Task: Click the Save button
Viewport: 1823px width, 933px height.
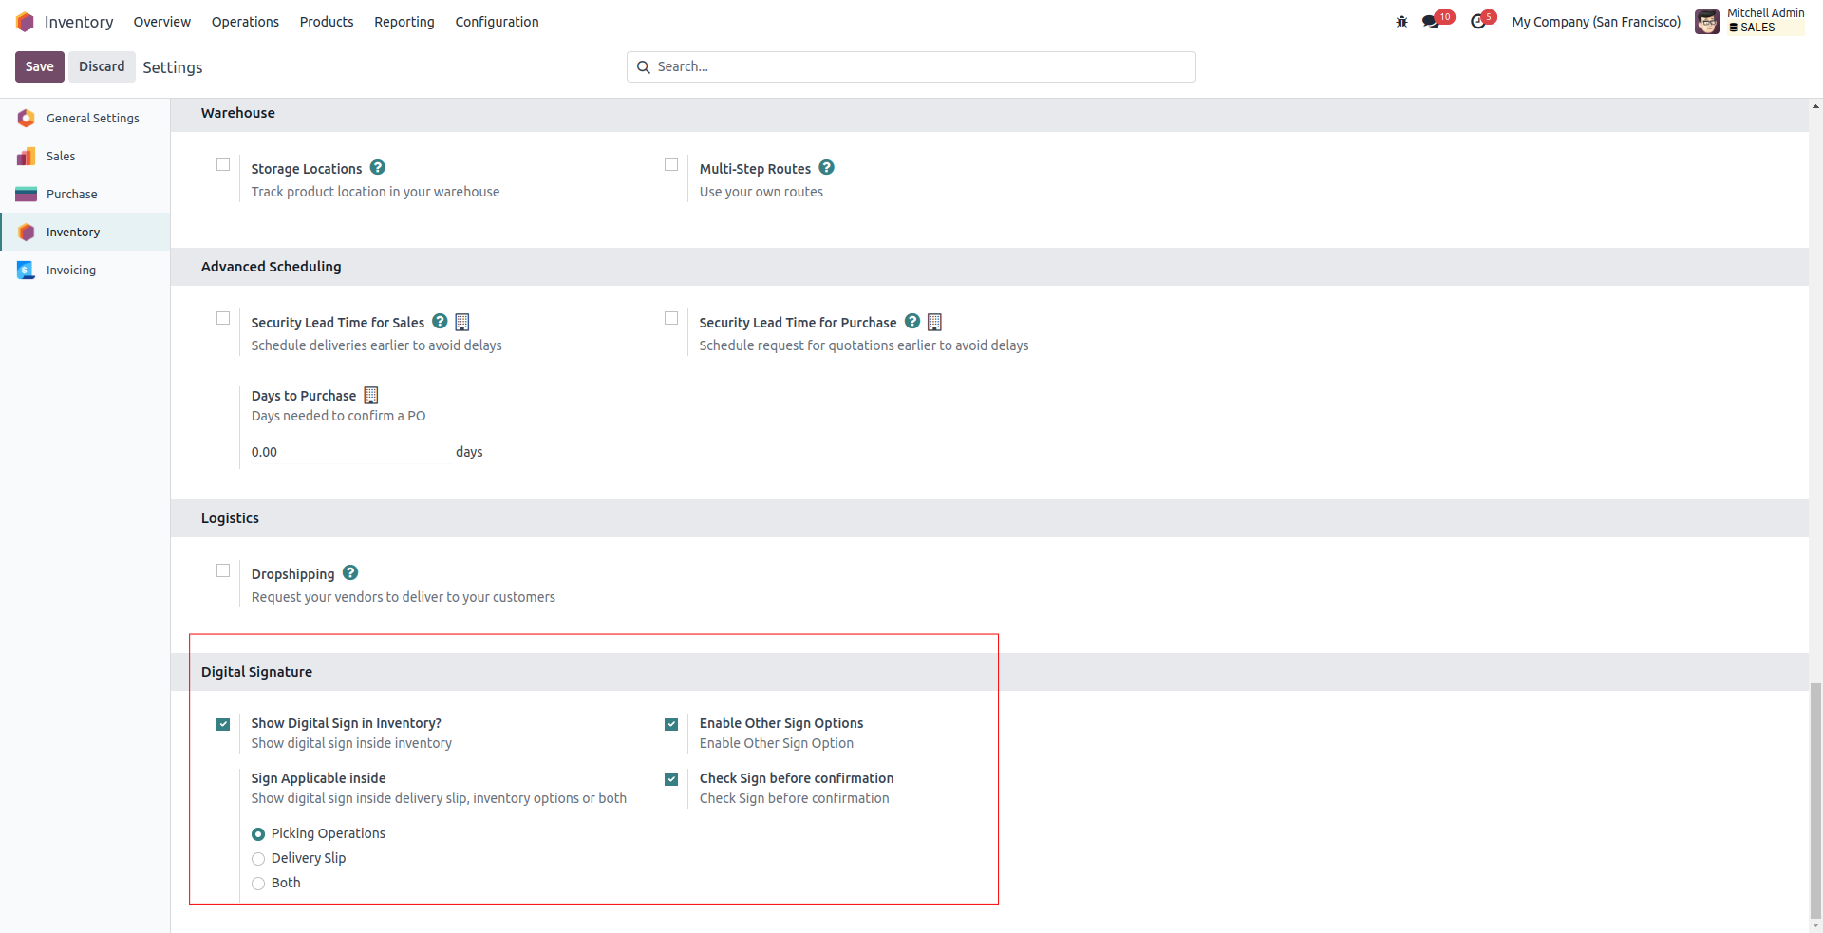Action: coord(39,66)
